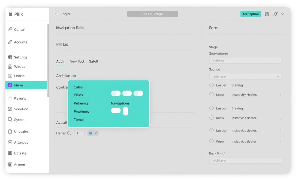Click the Cantal link icon in sidebar

click(x=10, y=29)
